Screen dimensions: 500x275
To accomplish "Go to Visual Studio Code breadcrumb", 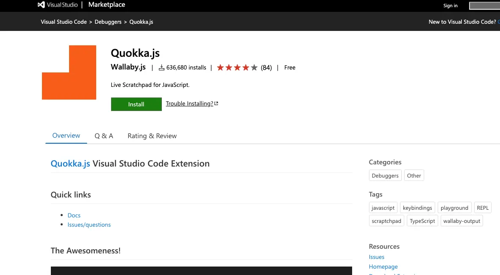I will 64,22.
